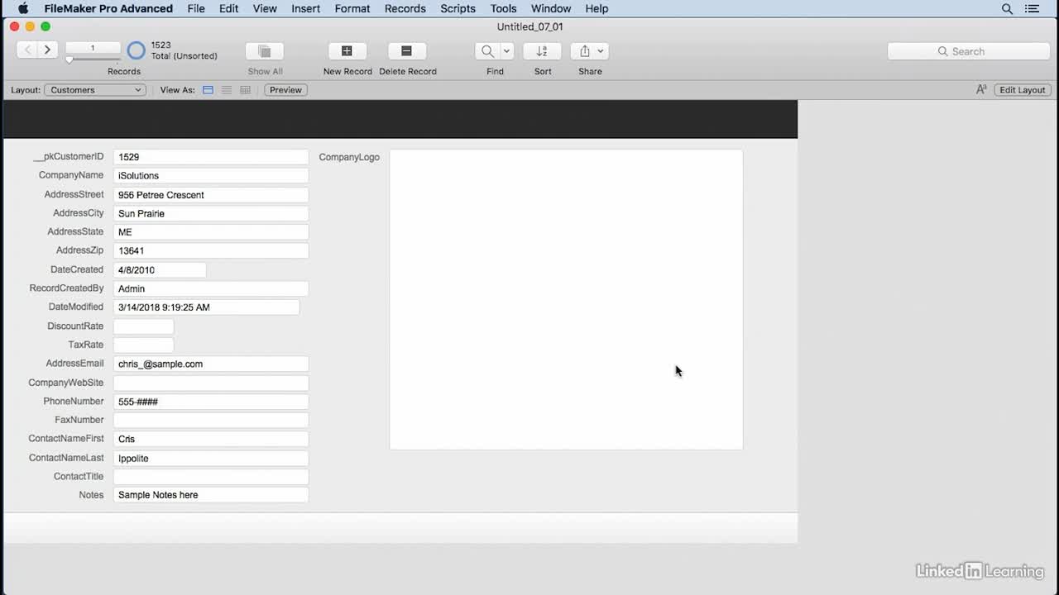Screen dimensions: 1059x595
Task: Click the DateModified timestamp field
Action: tap(206, 307)
